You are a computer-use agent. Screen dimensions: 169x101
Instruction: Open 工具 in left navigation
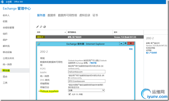coord(5,83)
